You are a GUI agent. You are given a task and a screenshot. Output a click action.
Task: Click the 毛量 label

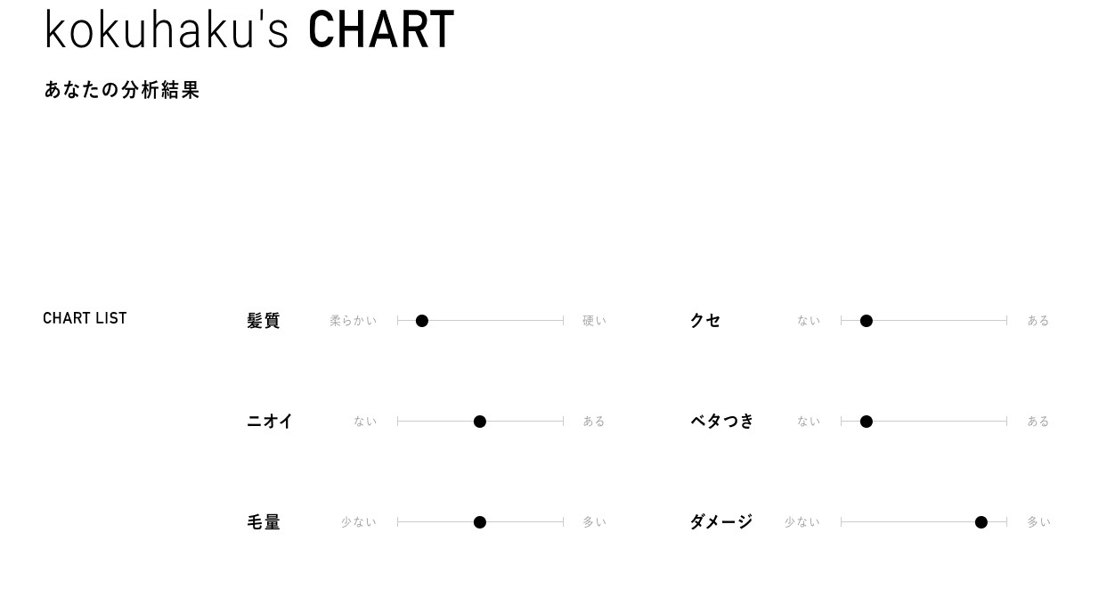pos(264,522)
